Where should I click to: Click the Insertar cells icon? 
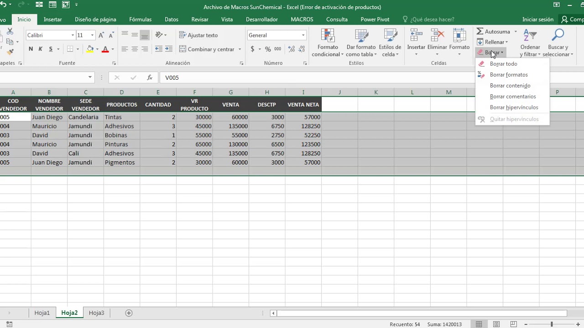tap(416, 36)
